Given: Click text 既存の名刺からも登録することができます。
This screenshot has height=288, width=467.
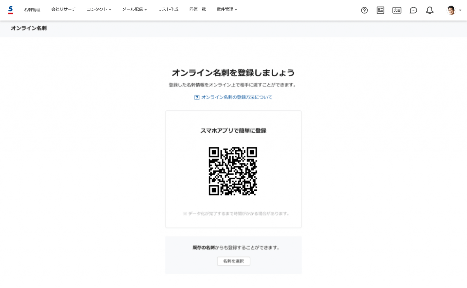Looking at the screenshot, I should click(236, 248).
